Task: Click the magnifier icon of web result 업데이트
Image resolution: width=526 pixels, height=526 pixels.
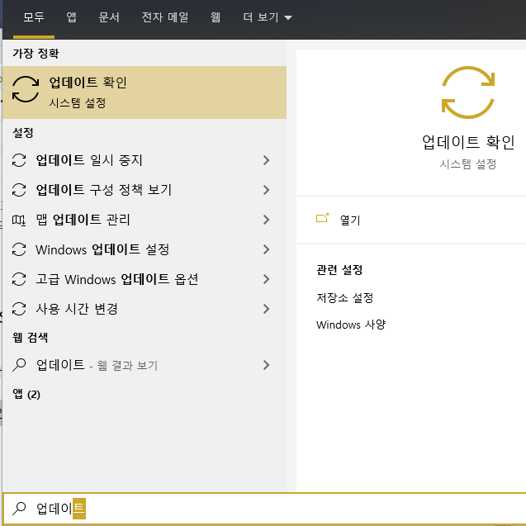Action: pos(19,365)
